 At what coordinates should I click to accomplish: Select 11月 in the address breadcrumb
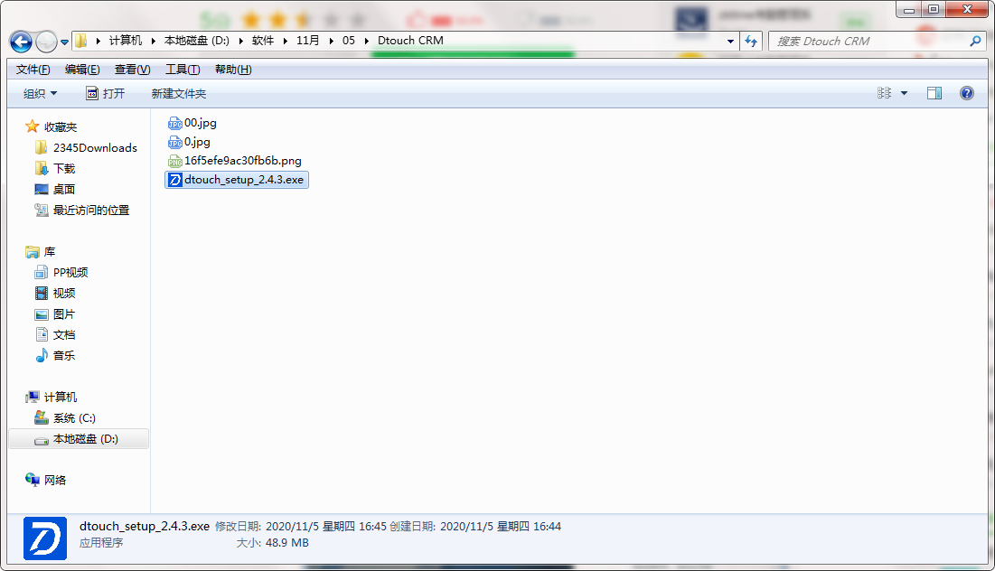click(x=308, y=41)
